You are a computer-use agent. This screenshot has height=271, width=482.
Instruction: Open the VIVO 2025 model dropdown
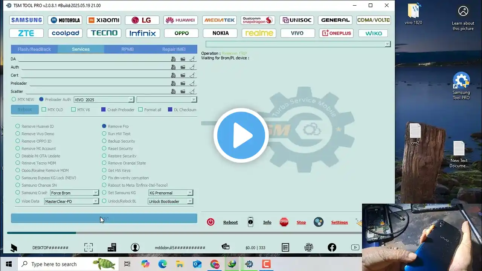tap(104, 100)
